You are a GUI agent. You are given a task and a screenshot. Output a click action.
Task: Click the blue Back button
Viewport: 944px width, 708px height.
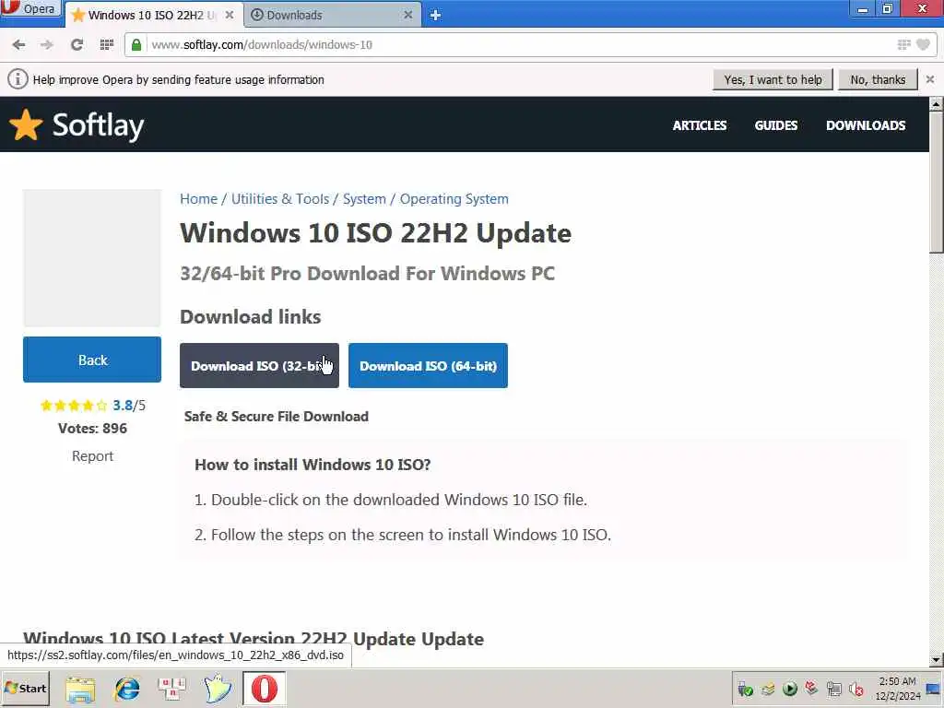click(92, 360)
